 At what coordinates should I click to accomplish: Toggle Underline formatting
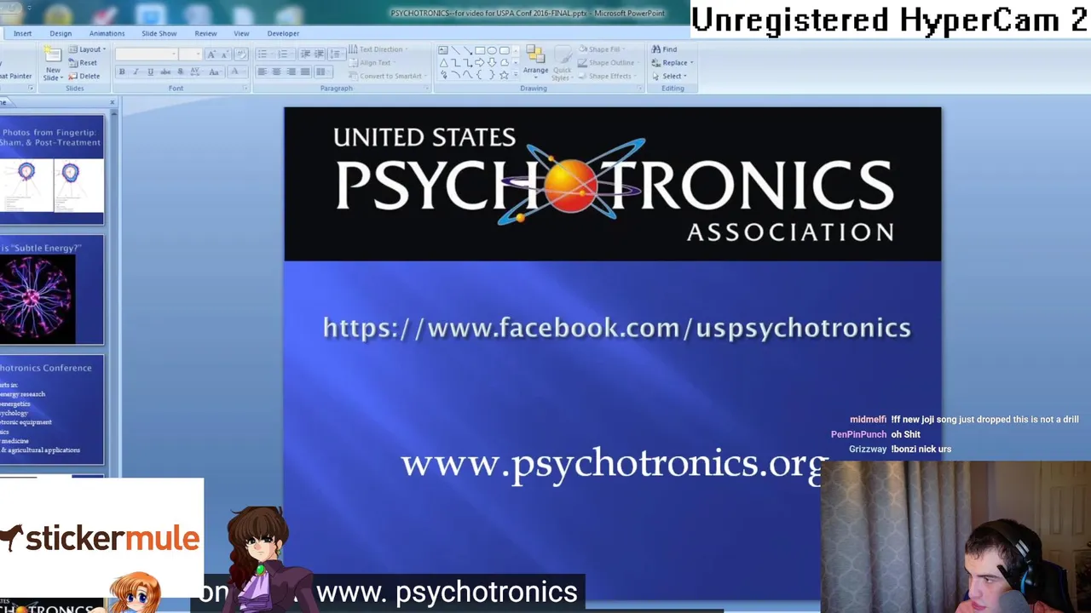tap(150, 72)
